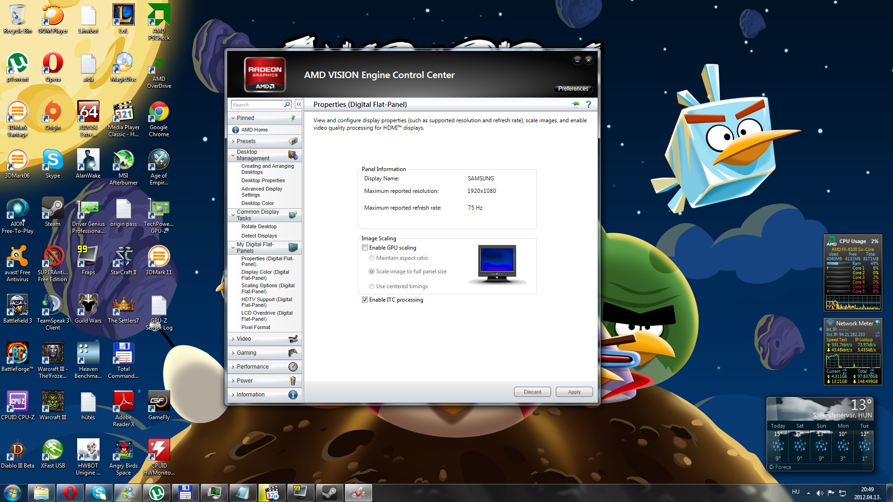
Task: Click Steam icon in taskbar
Action: (x=330, y=493)
